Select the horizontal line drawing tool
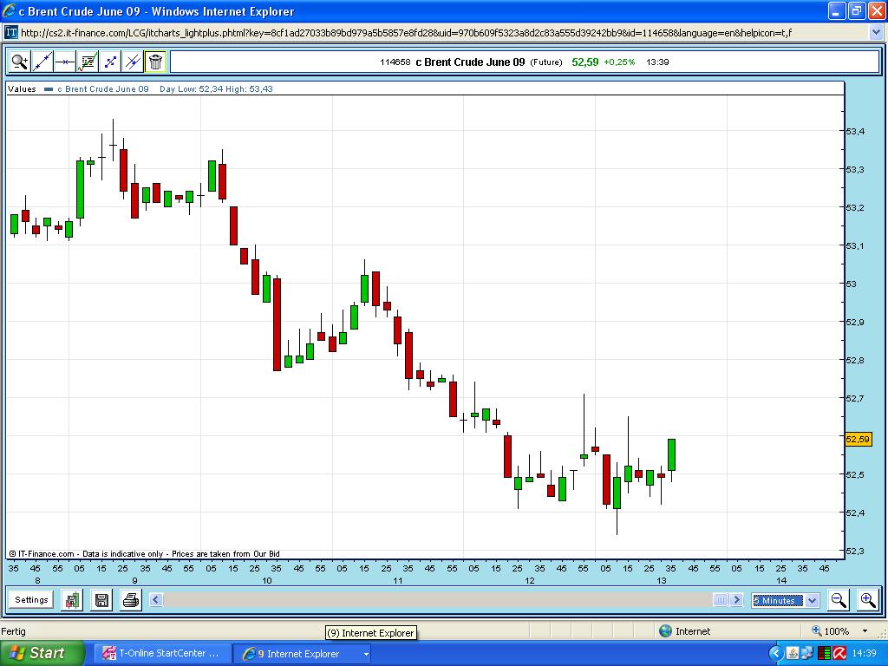 (x=65, y=62)
